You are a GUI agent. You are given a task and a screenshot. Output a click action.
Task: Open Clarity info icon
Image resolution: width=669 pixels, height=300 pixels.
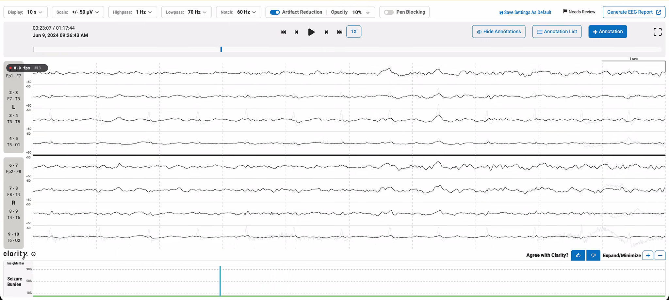(x=33, y=254)
